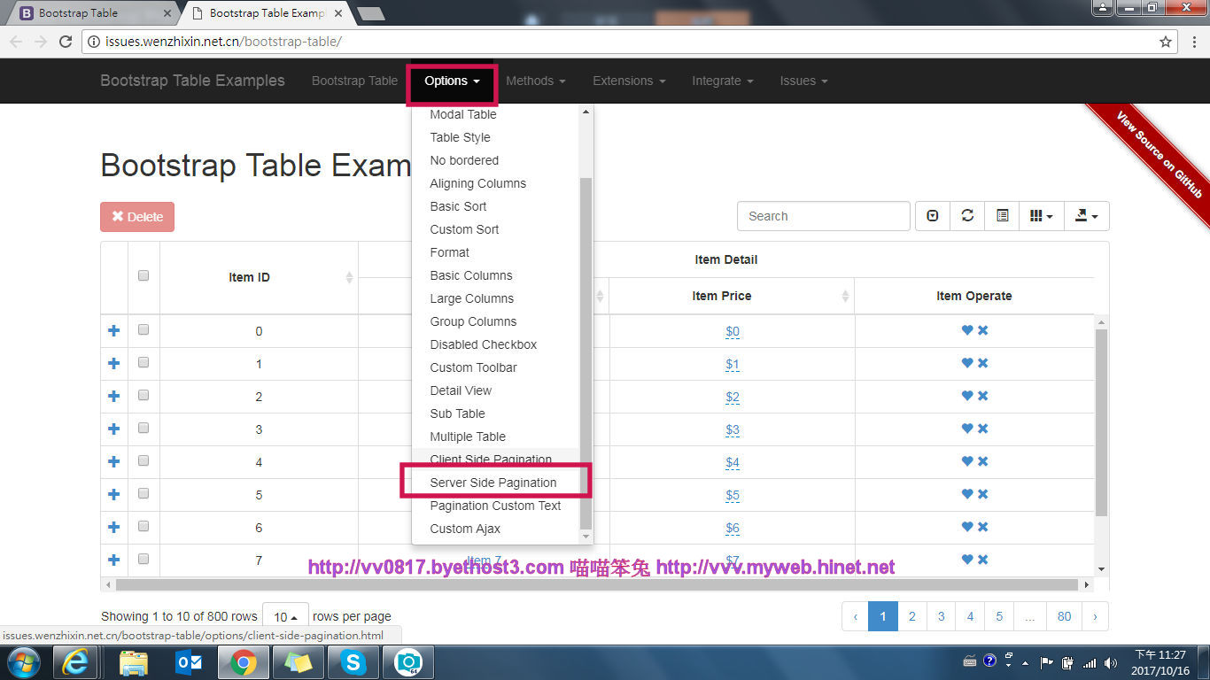Sort by the Item ID column header
Image resolution: width=1210 pixels, height=680 pixels.
coord(249,277)
